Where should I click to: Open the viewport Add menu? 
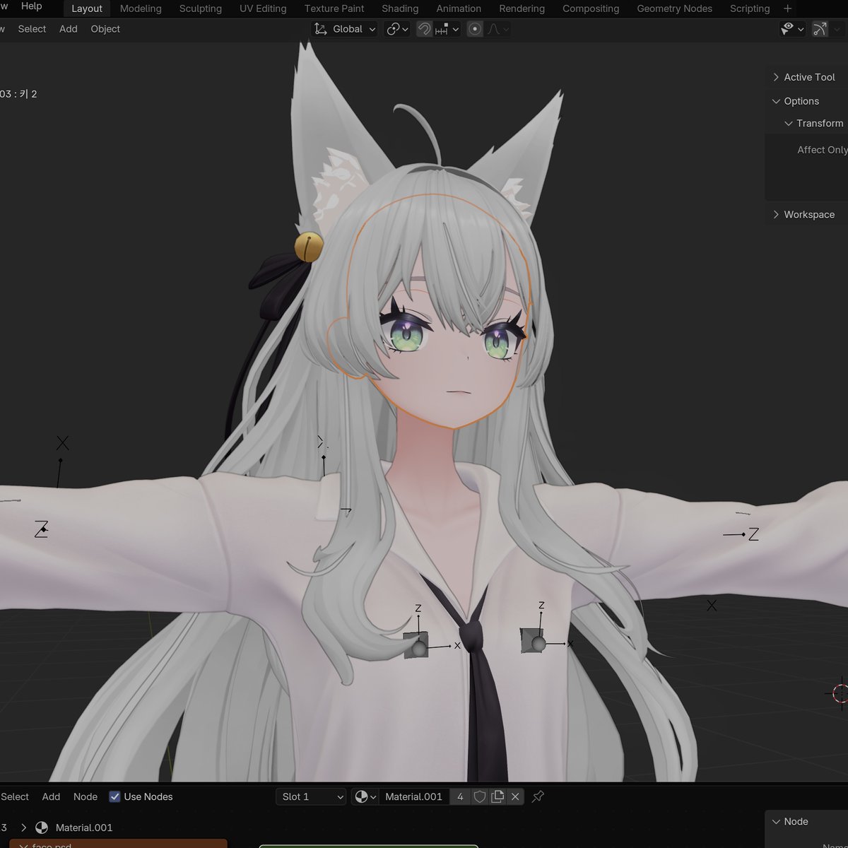point(69,29)
